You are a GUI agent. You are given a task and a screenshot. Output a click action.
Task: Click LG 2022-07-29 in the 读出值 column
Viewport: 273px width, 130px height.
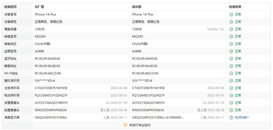pos(214,103)
